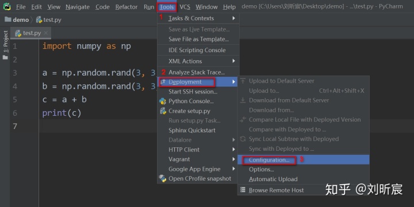
Task: Open the Refactor menu
Action: pos(126,7)
